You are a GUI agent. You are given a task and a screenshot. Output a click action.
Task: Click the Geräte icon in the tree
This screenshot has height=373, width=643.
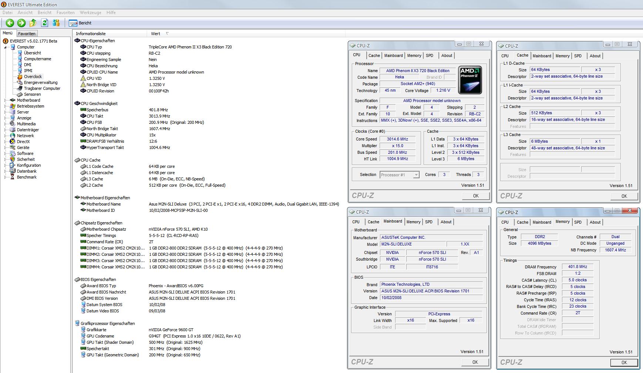point(13,147)
